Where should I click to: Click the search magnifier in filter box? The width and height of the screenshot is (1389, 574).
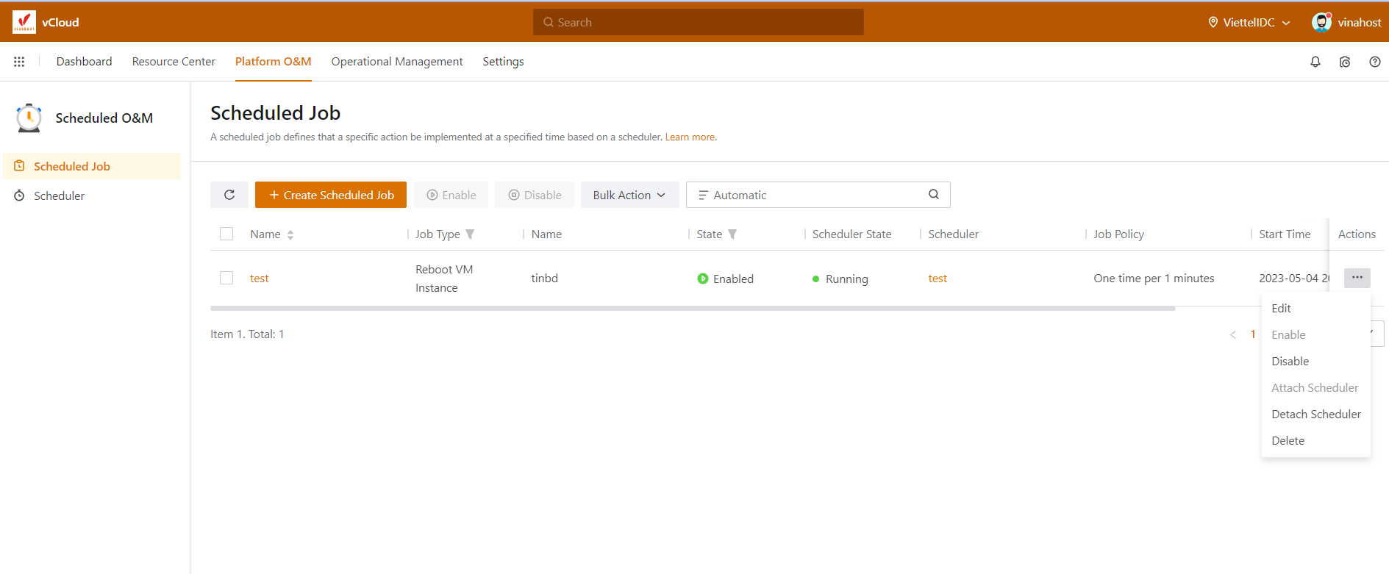tap(933, 195)
